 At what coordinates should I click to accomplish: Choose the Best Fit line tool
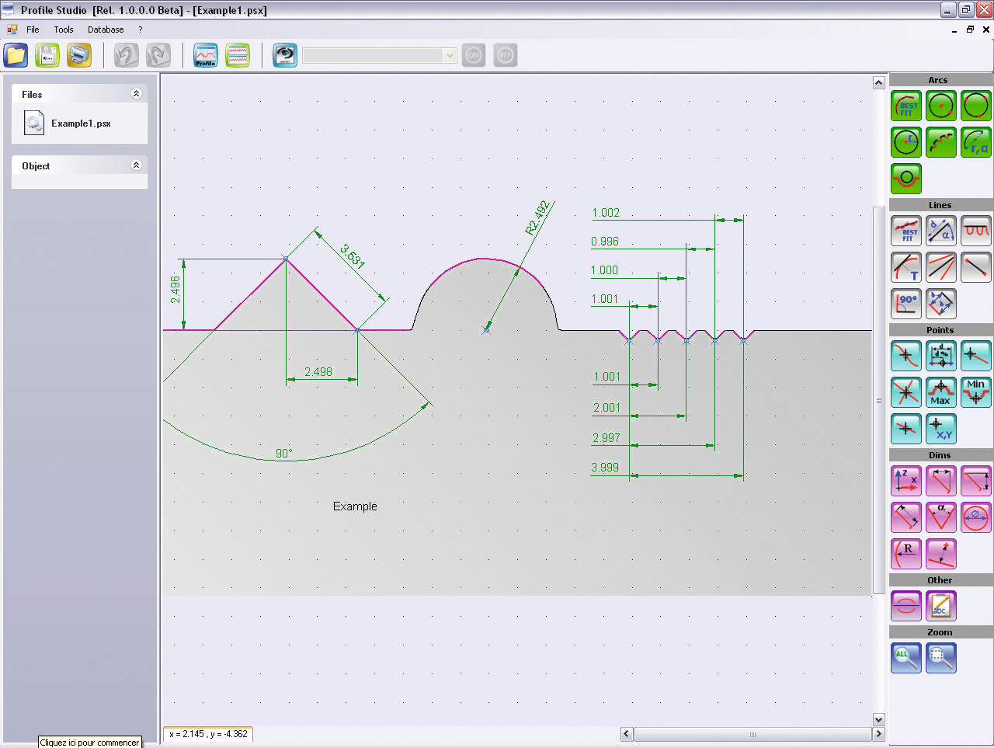(x=905, y=231)
